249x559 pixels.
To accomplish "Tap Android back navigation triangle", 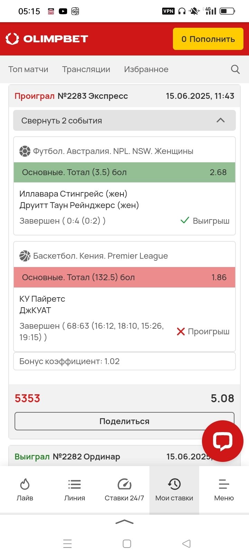I will click(x=186, y=543).
